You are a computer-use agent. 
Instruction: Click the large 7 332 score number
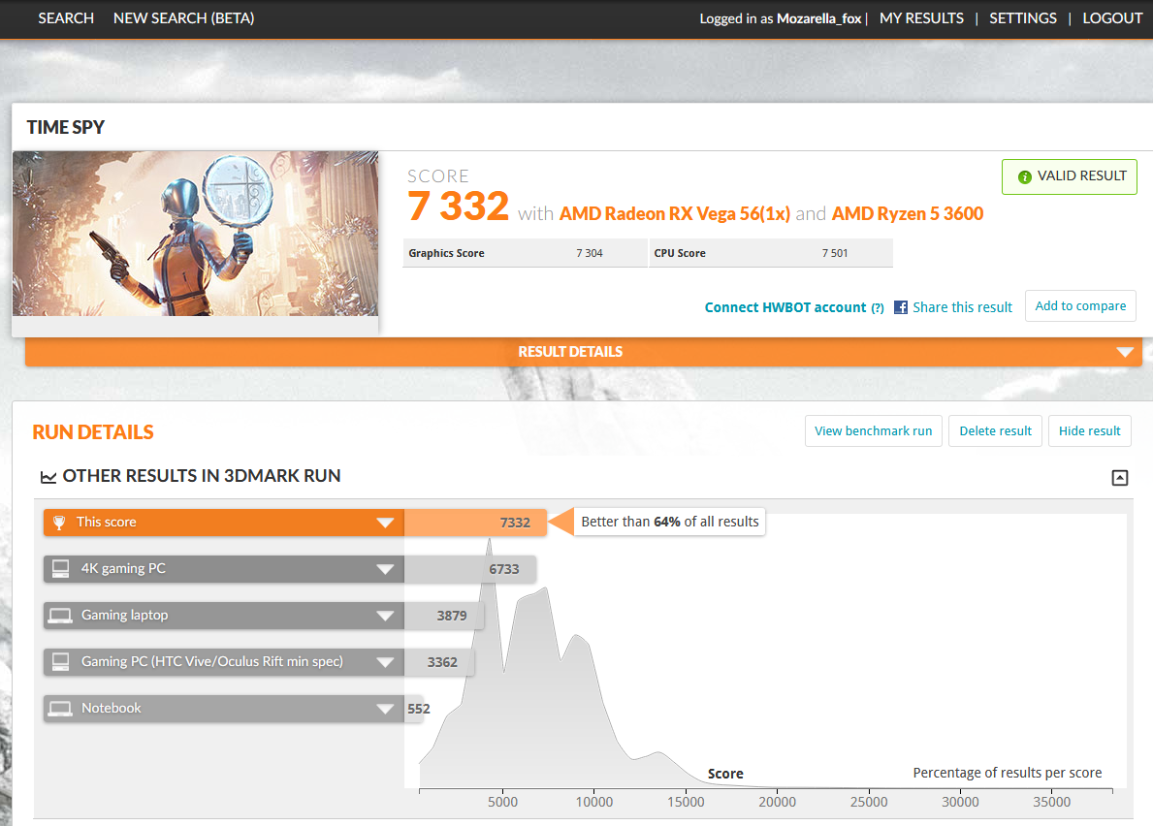(x=458, y=206)
